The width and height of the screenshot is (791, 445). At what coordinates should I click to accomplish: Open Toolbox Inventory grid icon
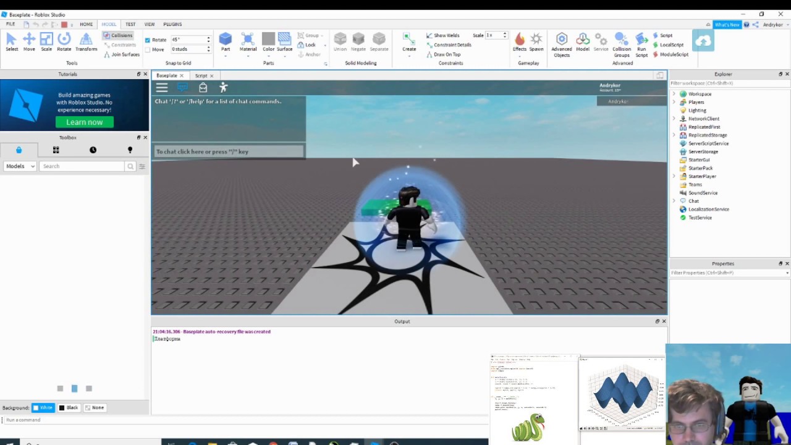click(56, 150)
